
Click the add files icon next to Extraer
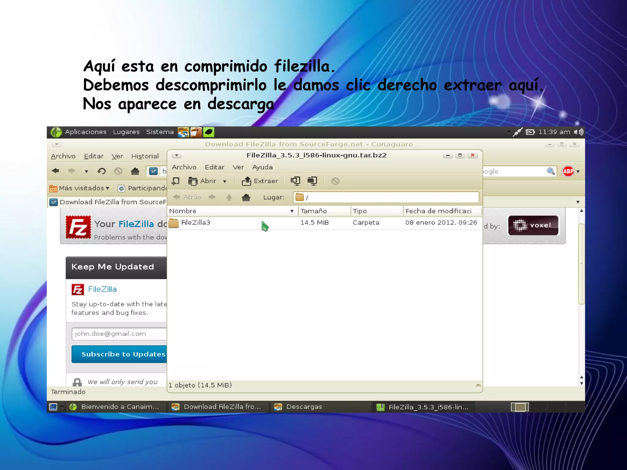tap(295, 181)
